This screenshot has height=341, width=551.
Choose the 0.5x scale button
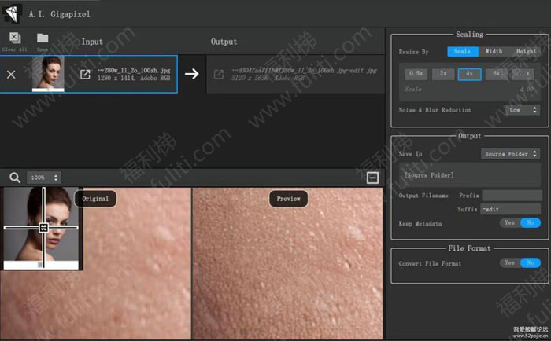(416, 73)
